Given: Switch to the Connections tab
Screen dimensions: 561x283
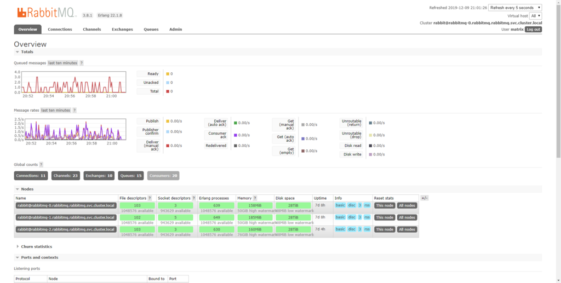Looking at the screenshot, I should pyautogui.click(x=60, y=30).
